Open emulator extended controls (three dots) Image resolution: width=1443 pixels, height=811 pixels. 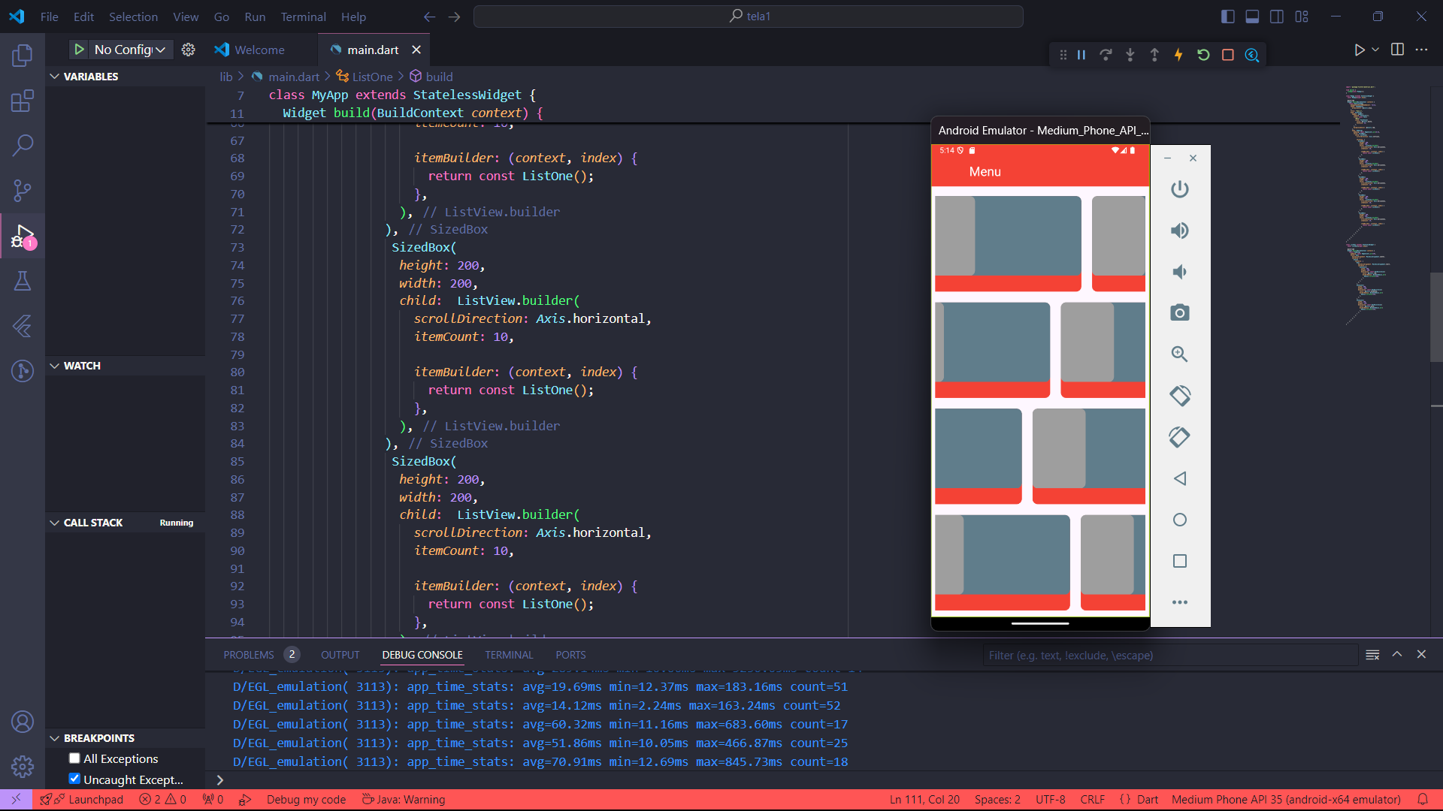point(1180,602)
